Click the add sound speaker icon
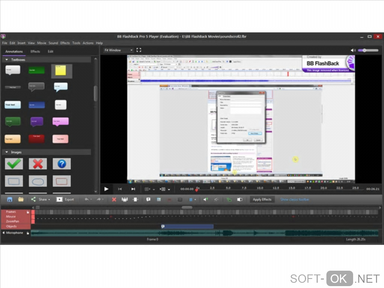 tap(206, 200)
